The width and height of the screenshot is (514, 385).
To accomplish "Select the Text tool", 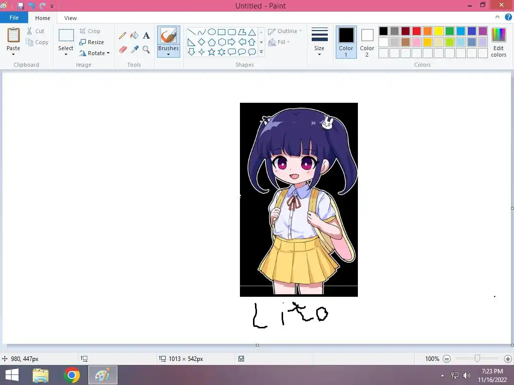I will click(146, 36).
